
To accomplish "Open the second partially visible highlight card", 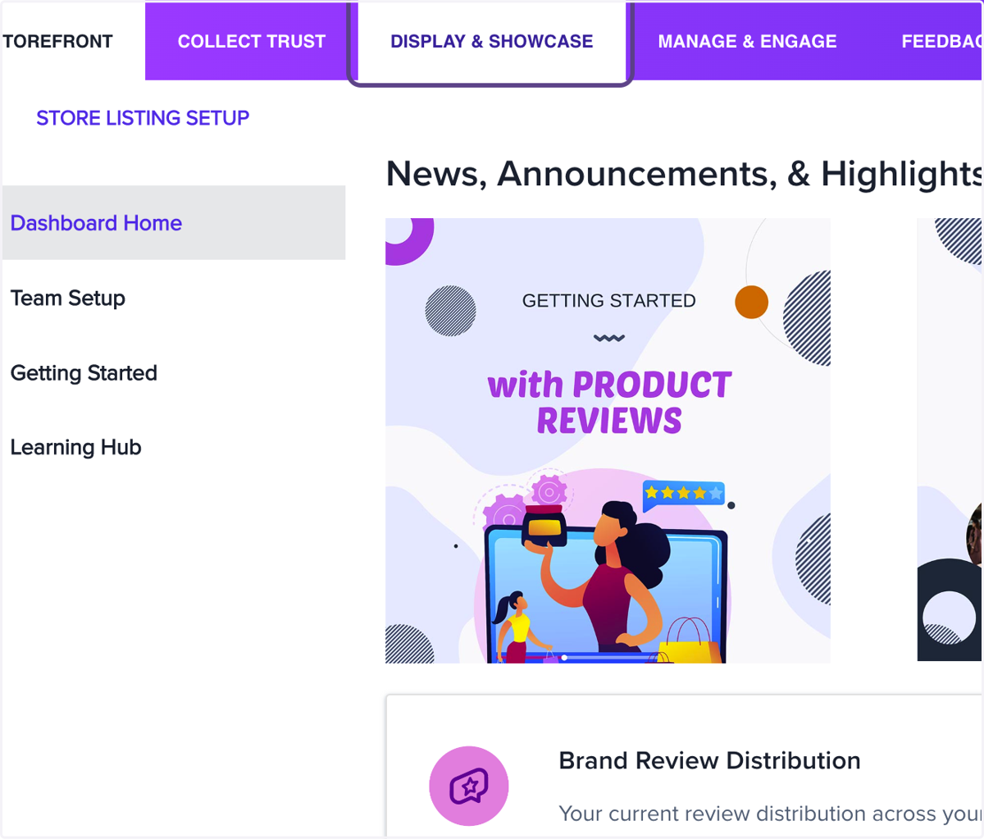I will click(x=950, y=440).
